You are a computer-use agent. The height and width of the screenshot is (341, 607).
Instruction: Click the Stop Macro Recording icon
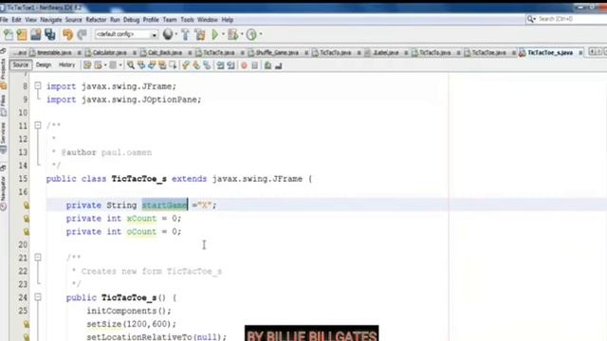(x=254, y=65)
